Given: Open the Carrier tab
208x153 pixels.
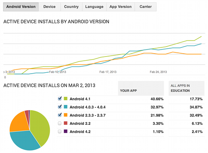Looking at the screenshot, I should pyautogui.click(x=146, y=7).
